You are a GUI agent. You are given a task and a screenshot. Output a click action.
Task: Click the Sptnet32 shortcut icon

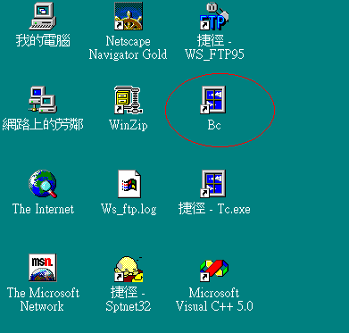click(129, 269)
